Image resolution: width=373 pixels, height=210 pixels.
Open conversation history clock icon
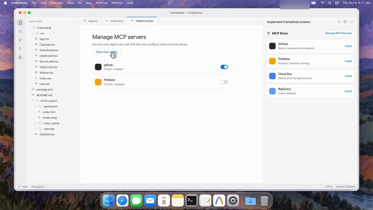click(x=345, y=22)
